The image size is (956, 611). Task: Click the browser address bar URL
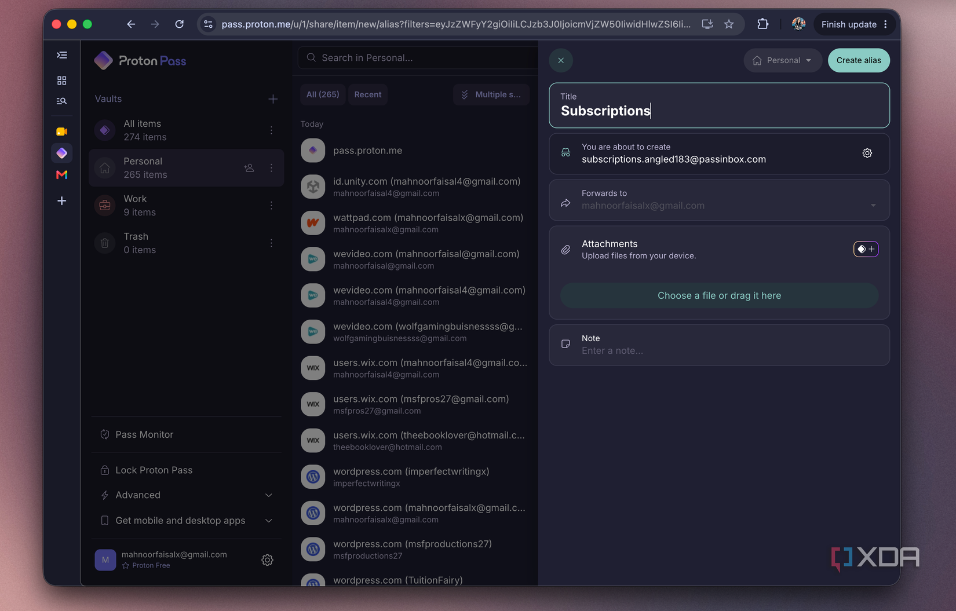tap(456, 24)
